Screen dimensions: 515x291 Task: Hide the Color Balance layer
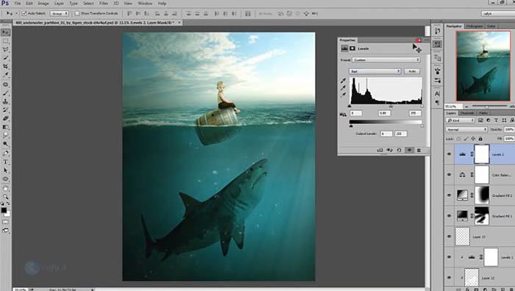(450, 175)
